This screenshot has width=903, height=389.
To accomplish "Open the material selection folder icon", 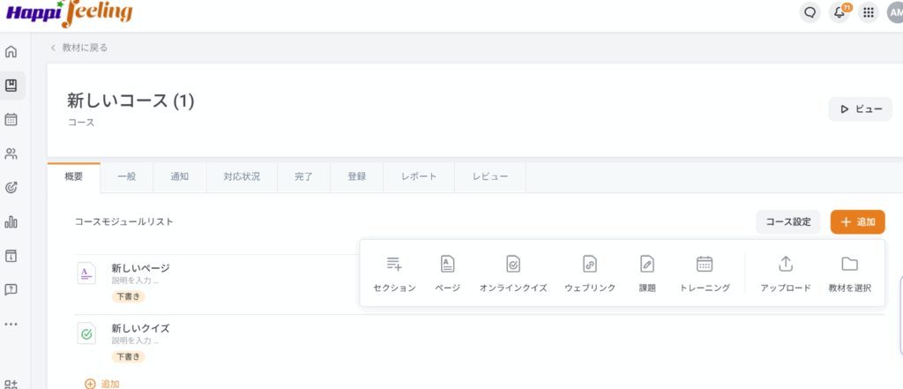I will pyautogui.click(x=849, y=265).
